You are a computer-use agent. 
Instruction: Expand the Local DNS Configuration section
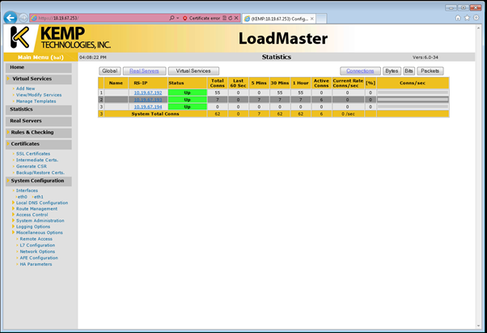[42, 203]
